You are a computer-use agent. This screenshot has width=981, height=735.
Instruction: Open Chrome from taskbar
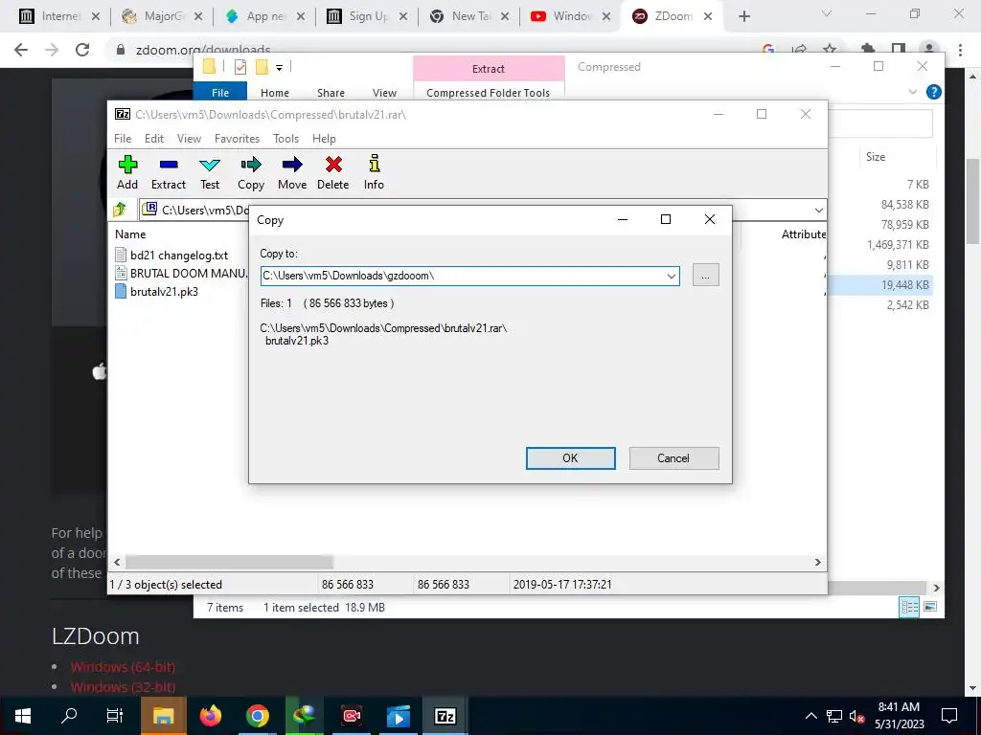(257, 716)
